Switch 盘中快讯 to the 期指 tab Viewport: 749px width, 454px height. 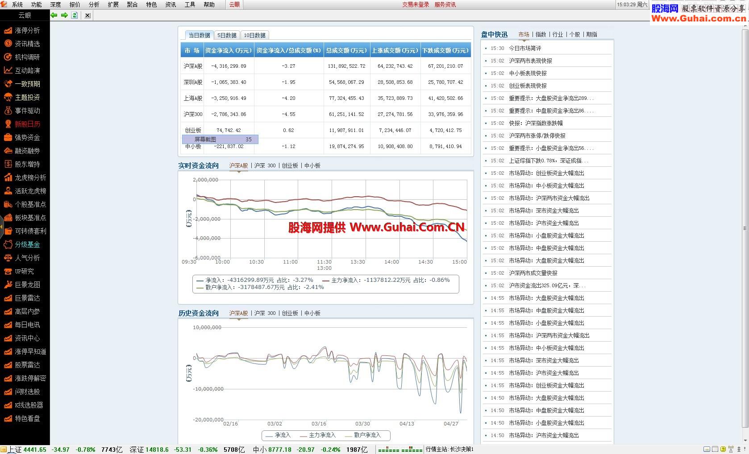pyautogui.click(x=592, y=34)
